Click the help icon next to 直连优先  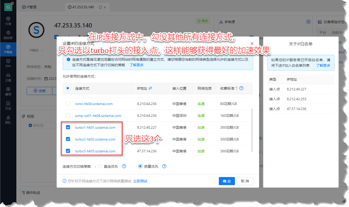(124, 166)
